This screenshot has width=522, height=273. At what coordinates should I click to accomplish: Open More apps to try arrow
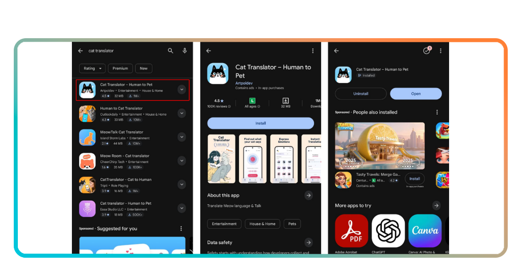pyautogui.click(x=436, y=205)
